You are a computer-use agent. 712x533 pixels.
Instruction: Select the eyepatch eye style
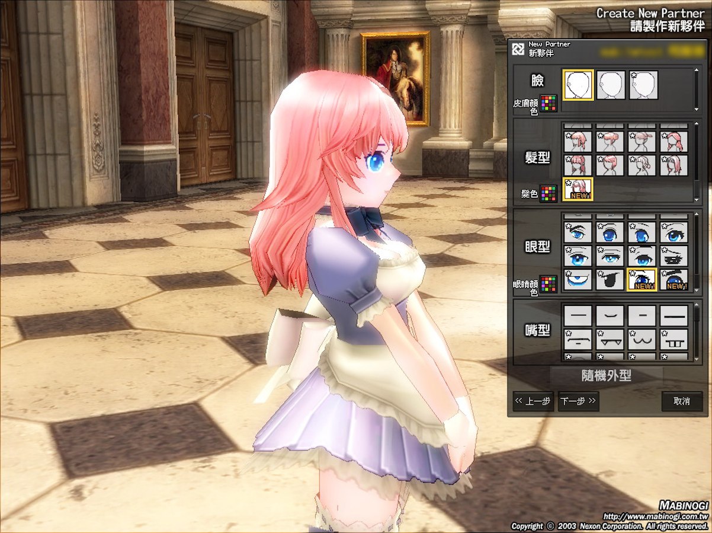click(610, 279)
